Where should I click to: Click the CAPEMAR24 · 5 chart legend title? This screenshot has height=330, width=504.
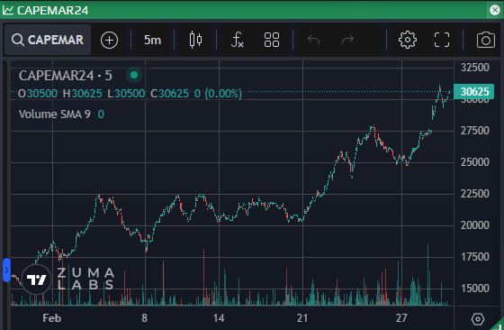65,76
